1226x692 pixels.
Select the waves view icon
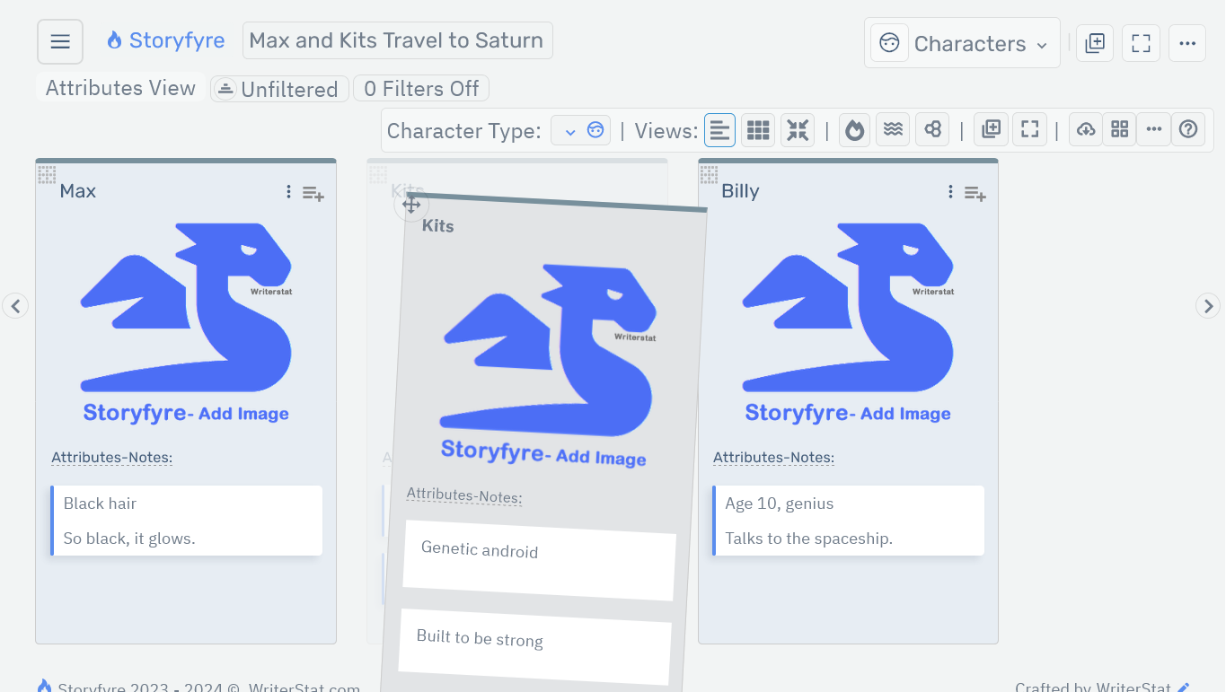tap(893, 129)
